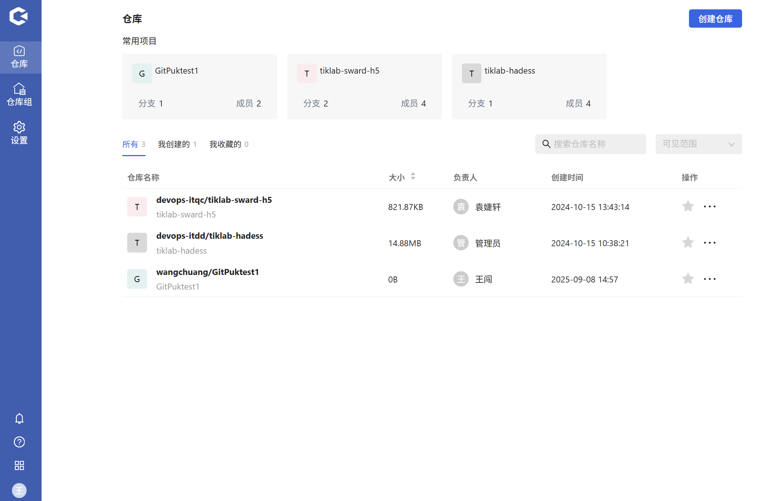
Task: Open the application grid switcher icon
Action: click(x=19, y=466)
